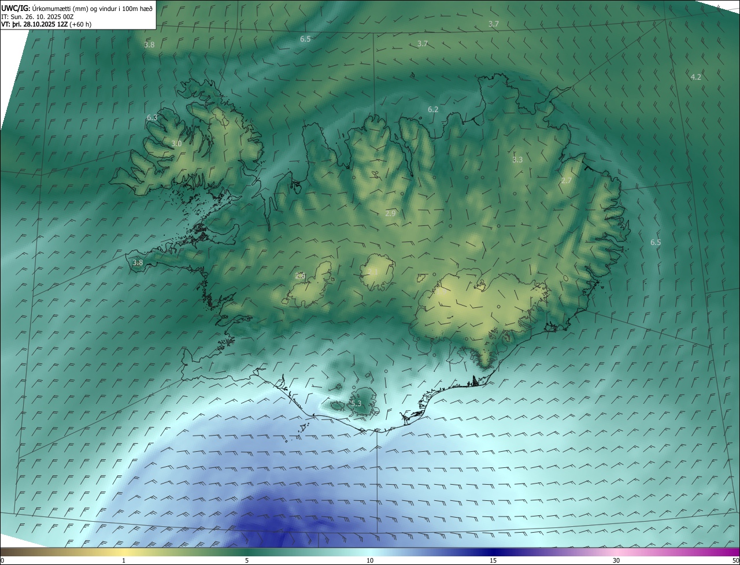Click the map title text Úrkomumætti (mm)
This screenshot has width=740, height=565.
[60, 8]
